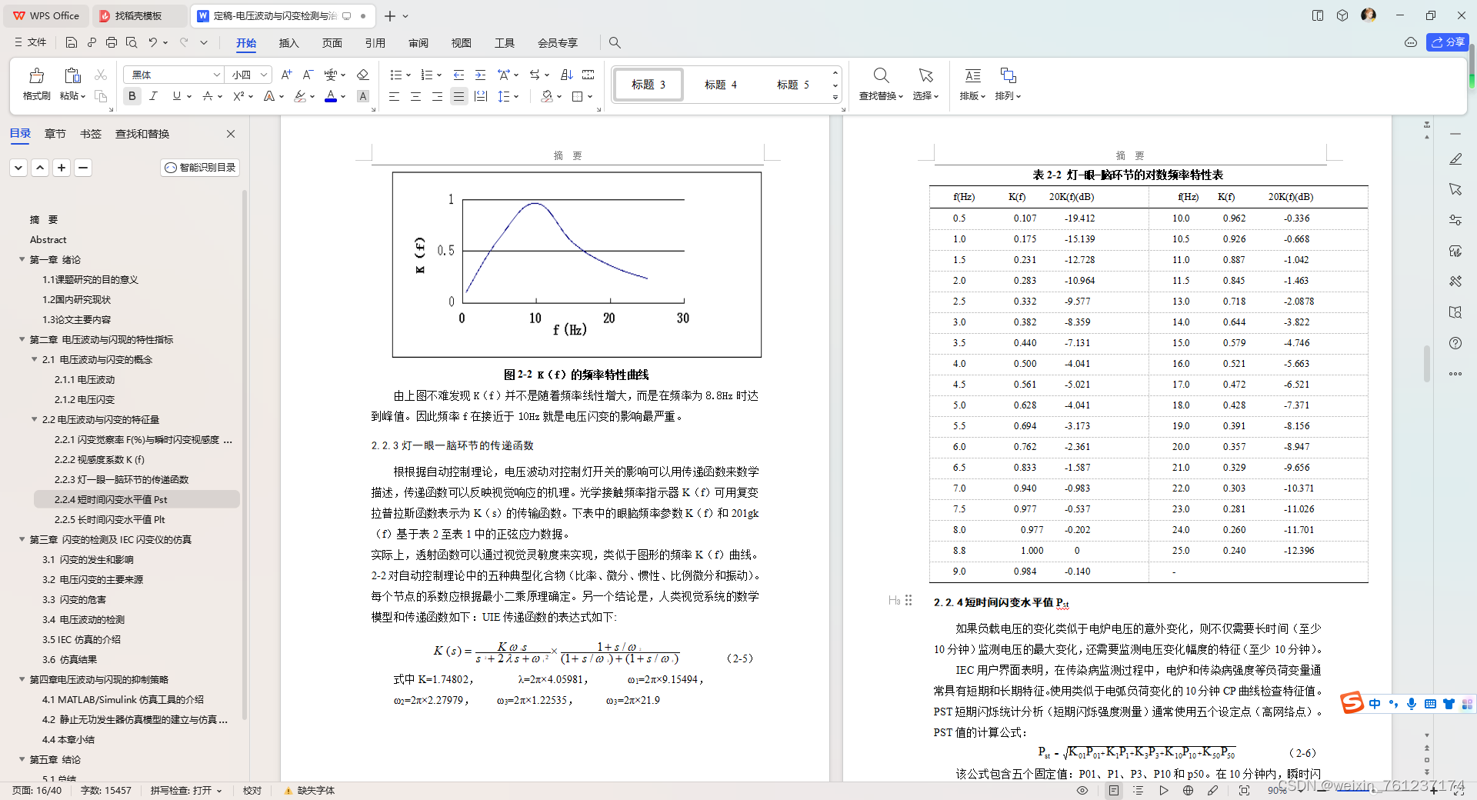
Task: Click the Cut scissors icon
Action: coord(101,75)
